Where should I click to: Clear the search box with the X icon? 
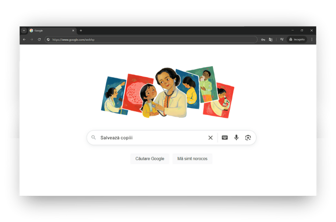(210, 138)
